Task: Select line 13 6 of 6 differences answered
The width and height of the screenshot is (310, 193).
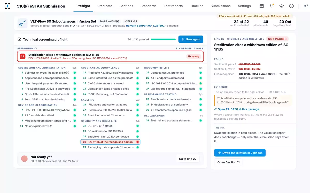Action: coord(110,83)
